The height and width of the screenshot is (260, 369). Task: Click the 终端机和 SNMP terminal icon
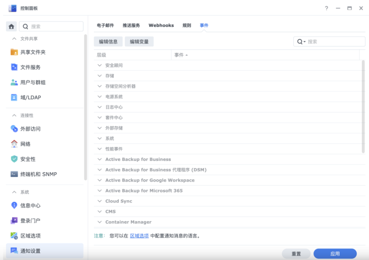point(14,174)
